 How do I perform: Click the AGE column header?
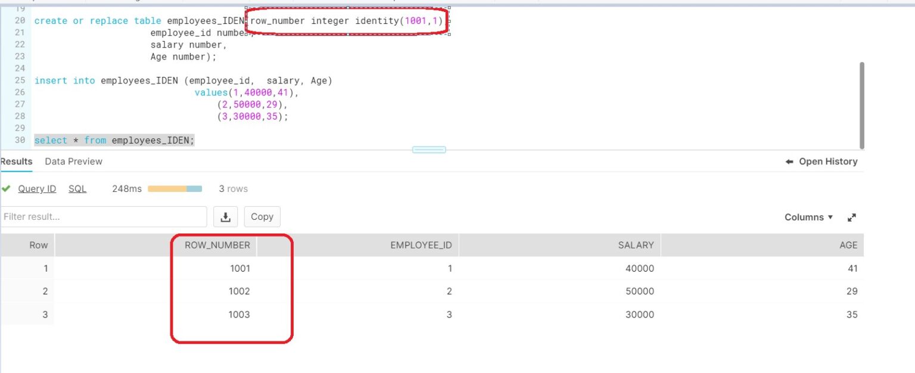point(848,245)
